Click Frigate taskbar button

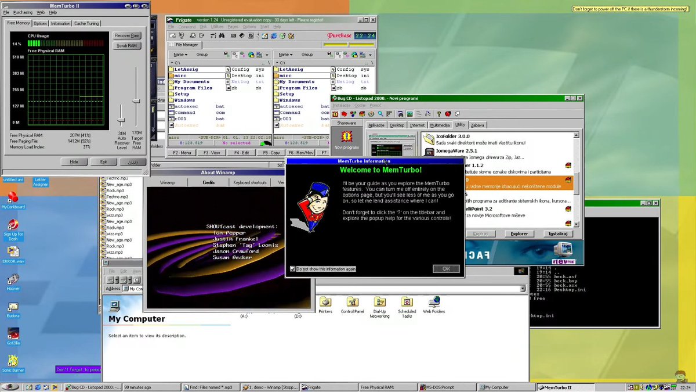pos(328,387)
